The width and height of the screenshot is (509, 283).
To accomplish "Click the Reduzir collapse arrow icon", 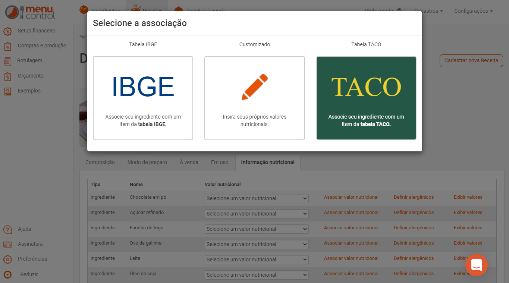I will pyautogui.click(x=7, y=275).
